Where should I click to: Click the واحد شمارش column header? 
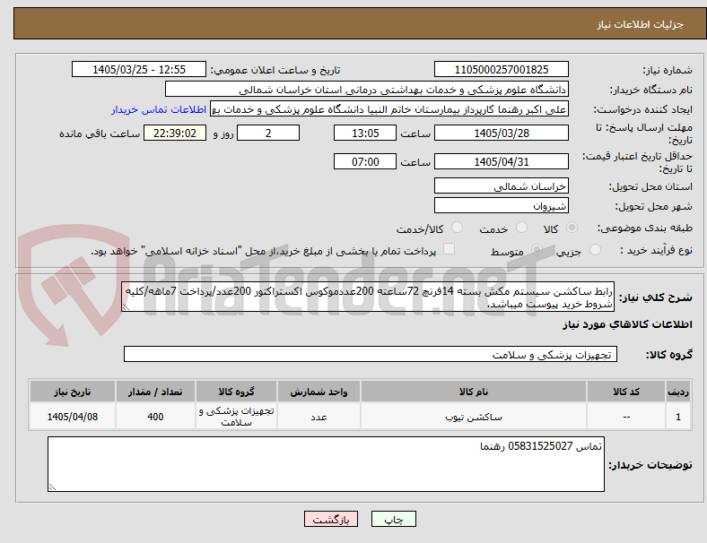[x=319, y=392]
